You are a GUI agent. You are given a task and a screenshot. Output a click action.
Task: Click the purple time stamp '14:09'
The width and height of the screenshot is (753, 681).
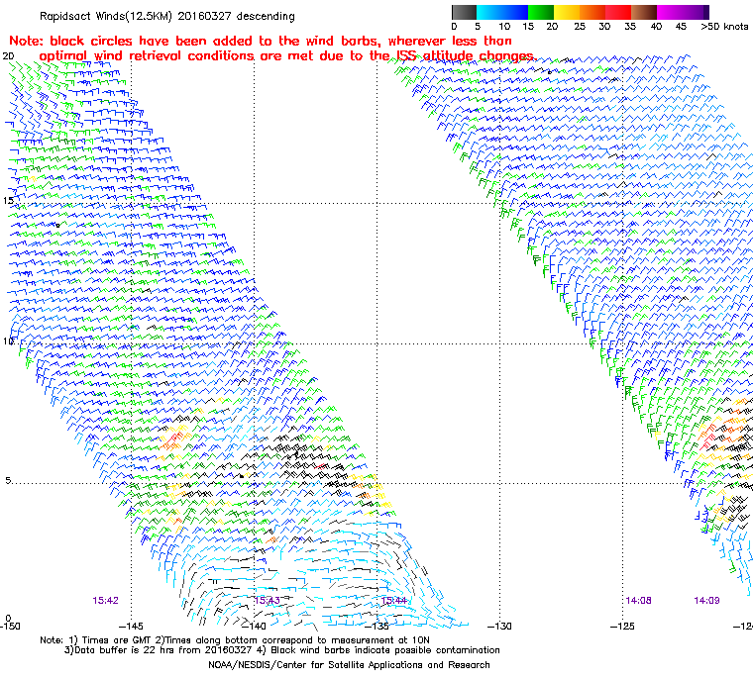tap(706, 601)
